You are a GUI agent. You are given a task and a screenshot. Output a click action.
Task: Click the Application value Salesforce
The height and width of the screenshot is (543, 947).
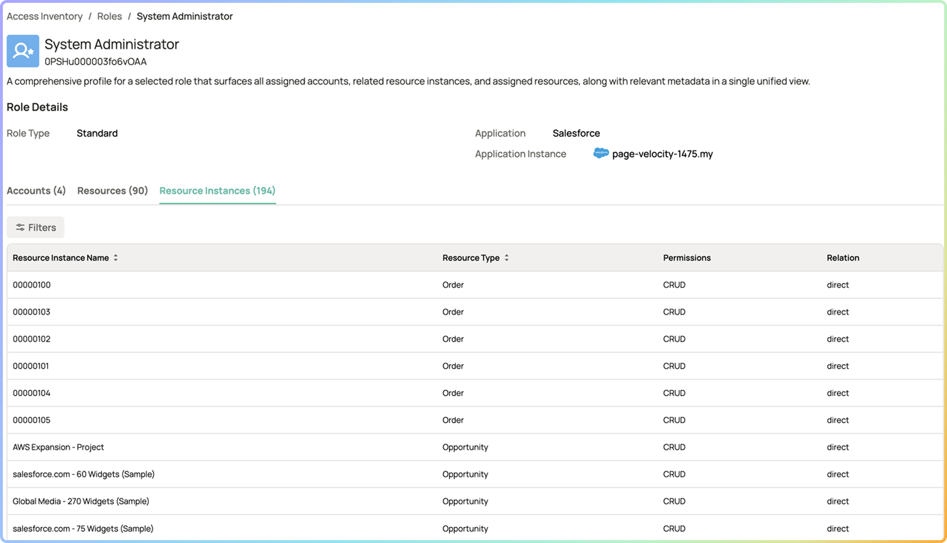point(576,133)
